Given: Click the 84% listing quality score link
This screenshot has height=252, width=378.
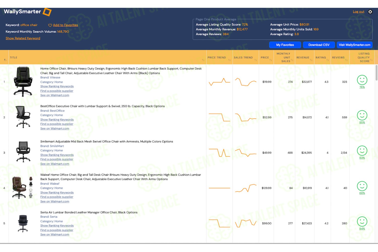Looking at the screenshot, I should click(x=362, y=229).
